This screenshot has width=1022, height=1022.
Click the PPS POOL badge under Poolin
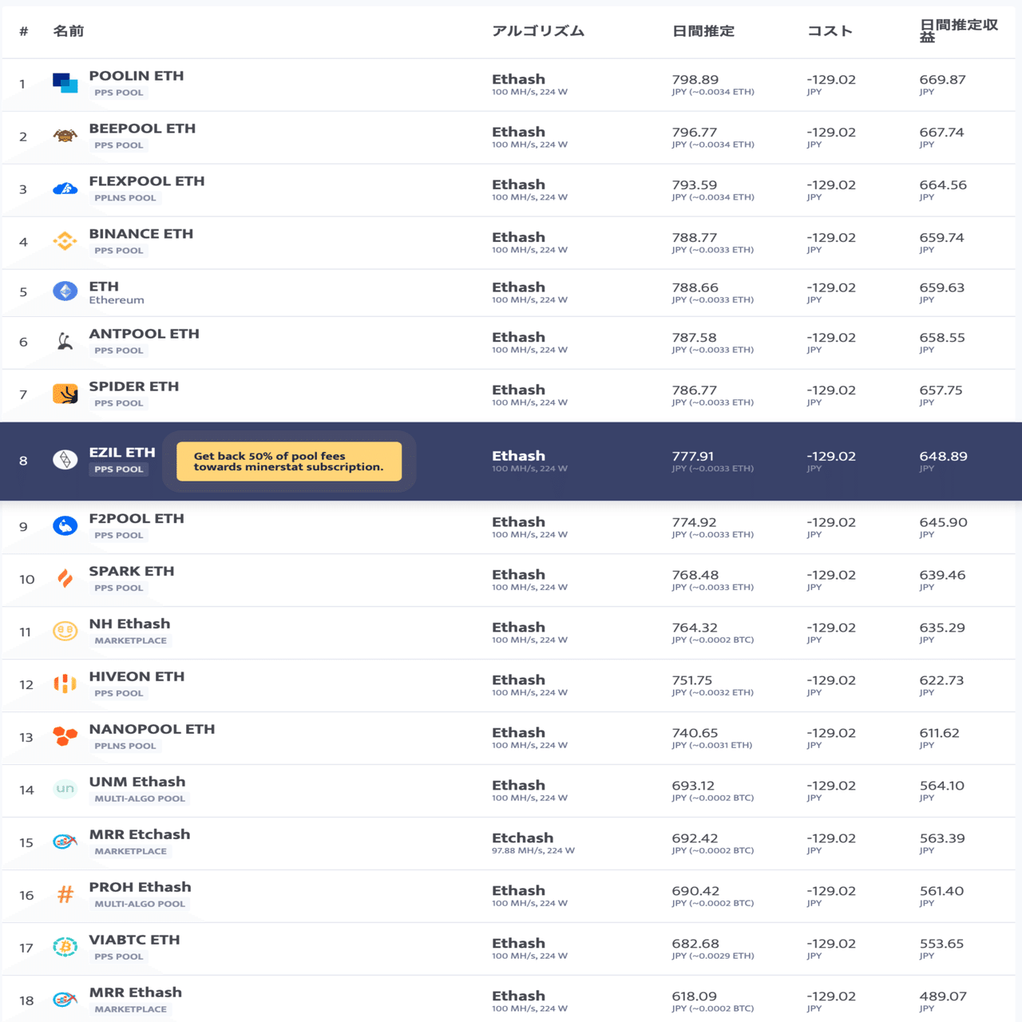(x=119, y=93)
